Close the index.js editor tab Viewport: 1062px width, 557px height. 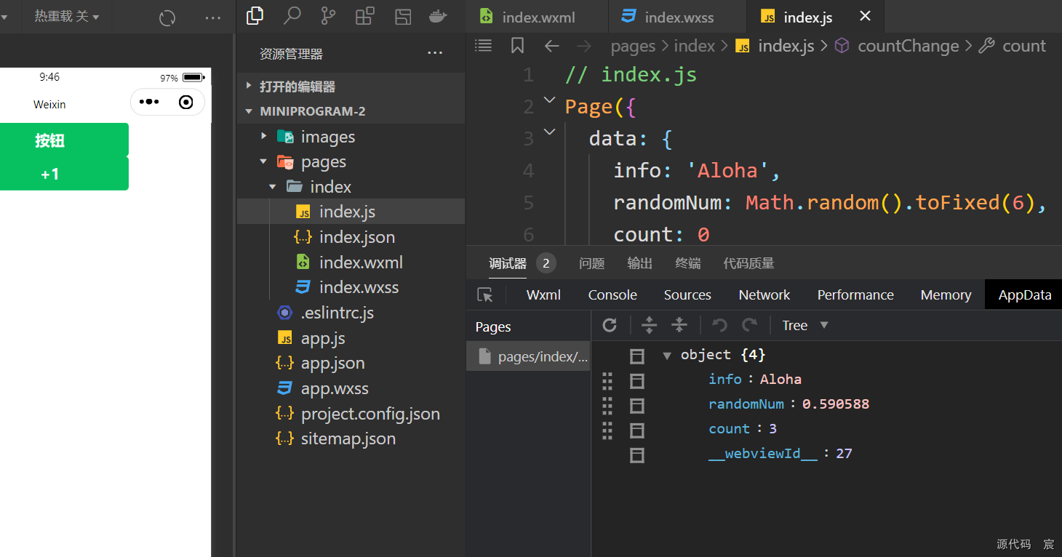click(865, 16)
